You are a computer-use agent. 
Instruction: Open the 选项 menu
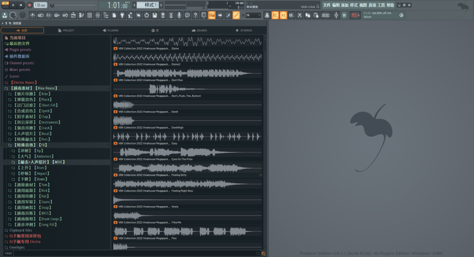tap(372, 5)
